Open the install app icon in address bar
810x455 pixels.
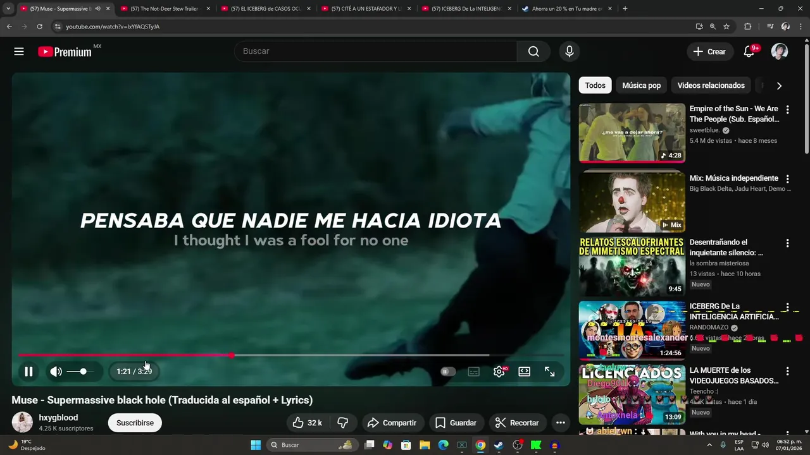click(699, 27)
